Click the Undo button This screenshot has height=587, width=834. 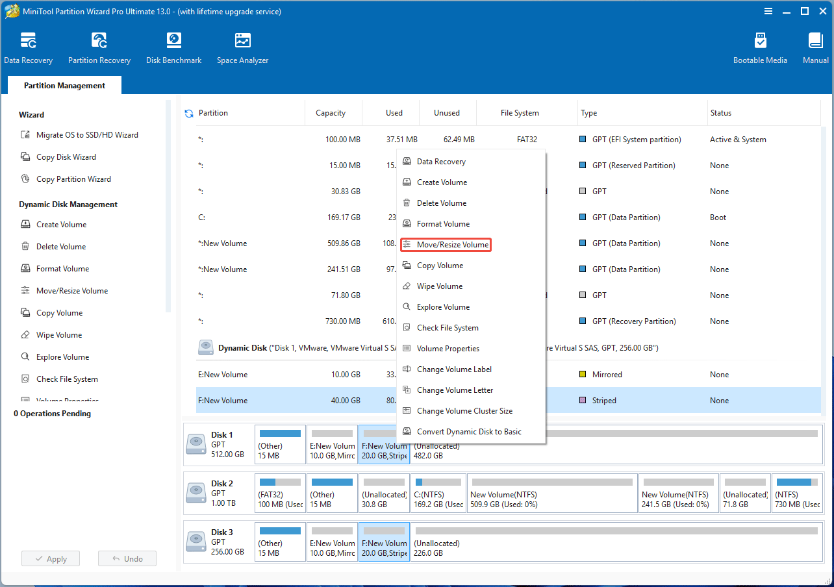pyautogui.click(x=127, y=558)
